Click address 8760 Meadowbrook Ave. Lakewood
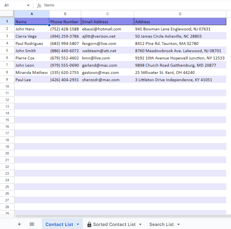 tap(180, 50)
